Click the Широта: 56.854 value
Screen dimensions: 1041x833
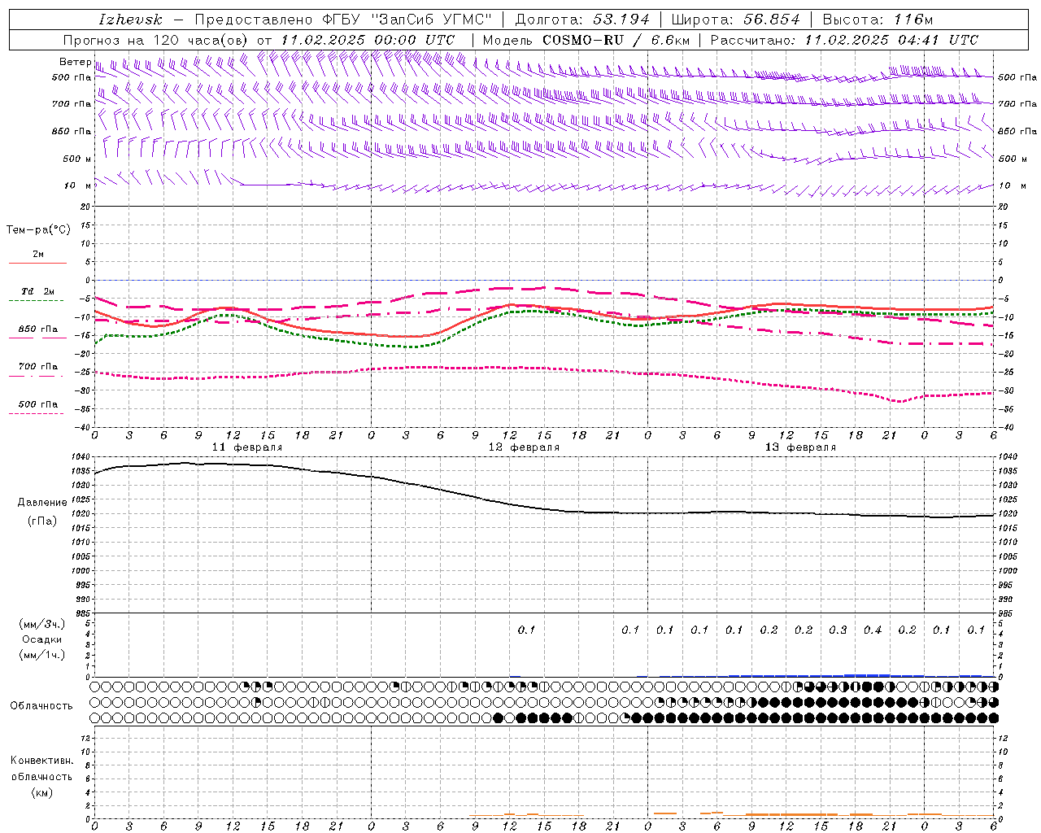(735, 20)
